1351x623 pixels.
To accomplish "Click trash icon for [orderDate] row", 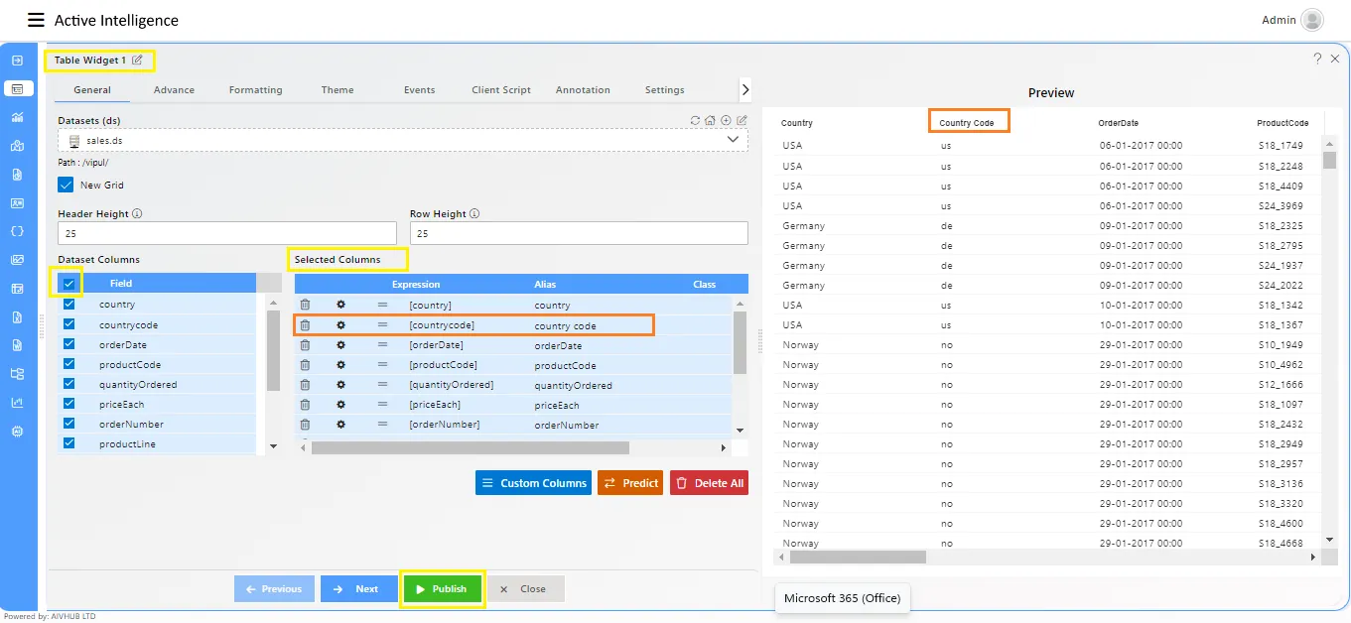I will (x=305, y=345).
